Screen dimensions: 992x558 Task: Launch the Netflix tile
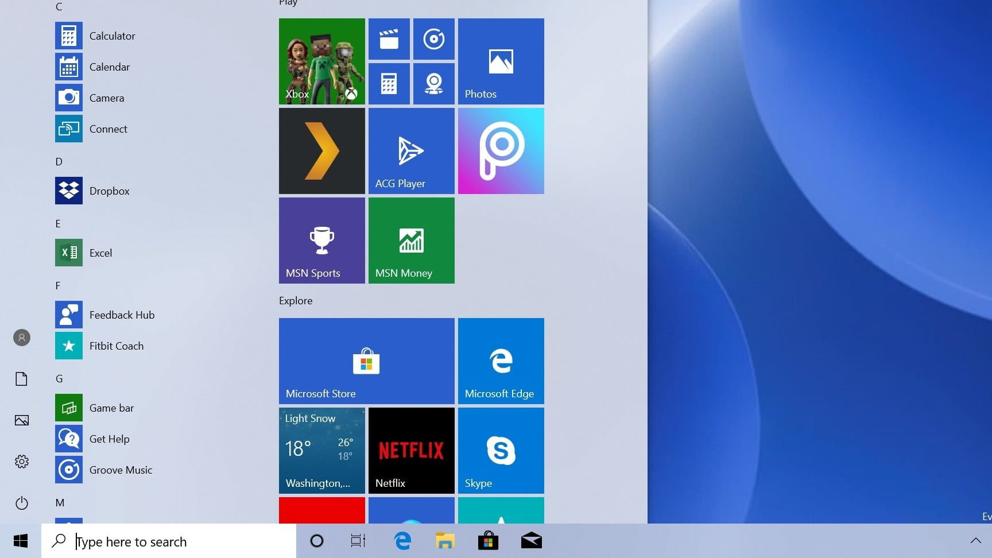(x=411, y=451)
